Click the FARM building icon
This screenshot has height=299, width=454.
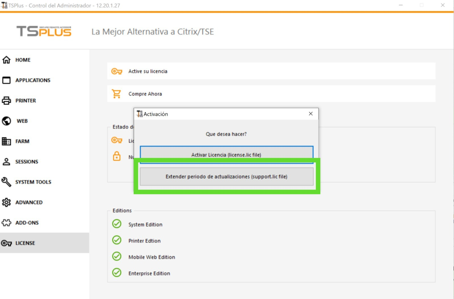pyautogui.click(x=6, y=141)
